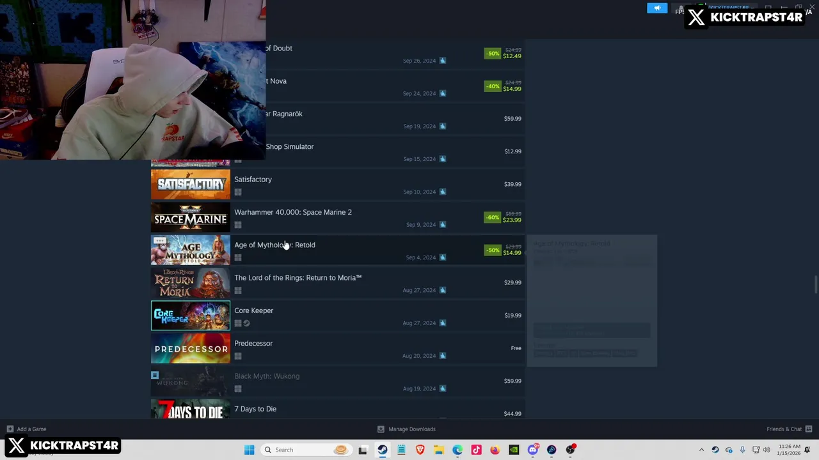Click the Windows icon under Return to Moria

click(x=238, y=290)
